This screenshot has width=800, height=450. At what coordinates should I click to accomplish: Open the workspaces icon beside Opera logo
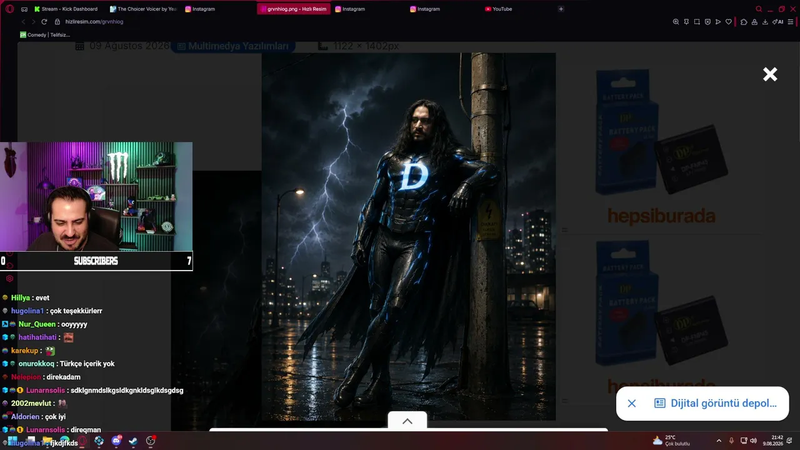coord(24,9)
